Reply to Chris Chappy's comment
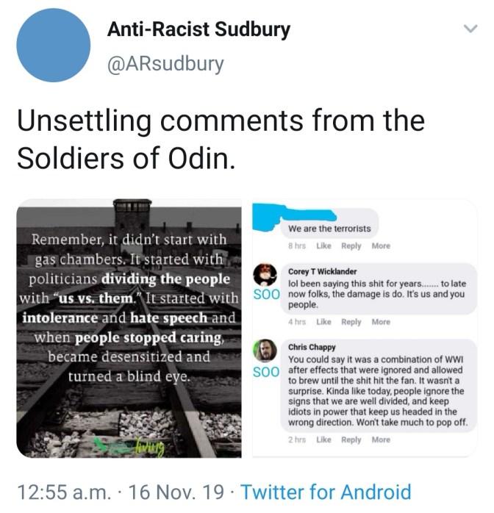494x513 pixels. point(351,440)
